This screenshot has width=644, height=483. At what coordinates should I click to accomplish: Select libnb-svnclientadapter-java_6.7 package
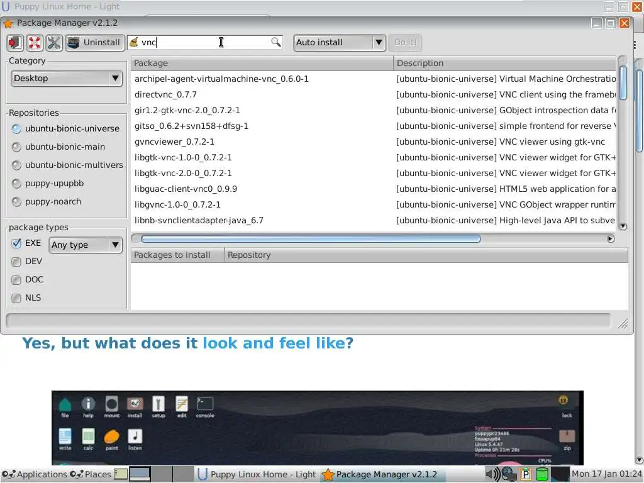(374, 221)
